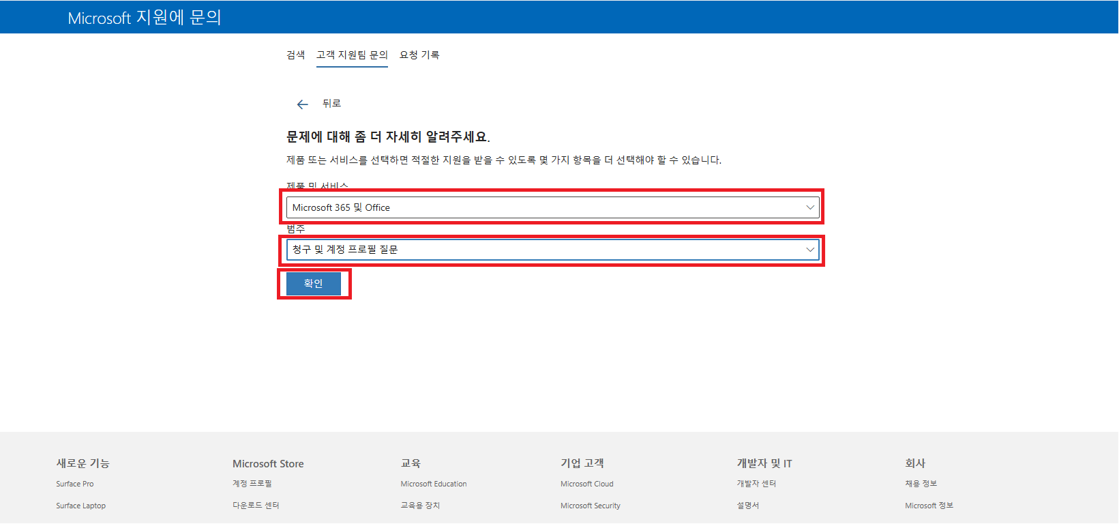Open the Surface Pro footer link
Viewport: 1119px width, 524px height.
click(75, 484)
